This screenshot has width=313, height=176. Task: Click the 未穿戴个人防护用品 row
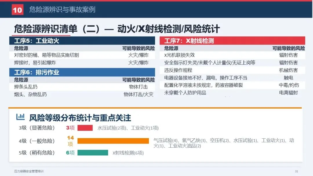(232, 93)
